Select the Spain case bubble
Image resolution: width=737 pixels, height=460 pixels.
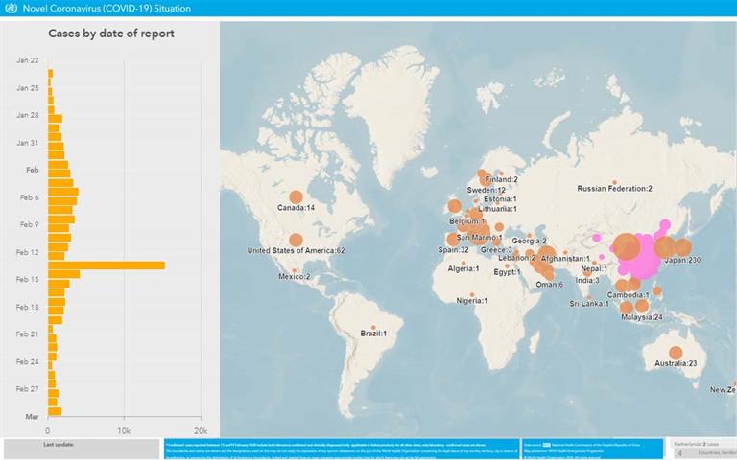[x=452, y=240]
